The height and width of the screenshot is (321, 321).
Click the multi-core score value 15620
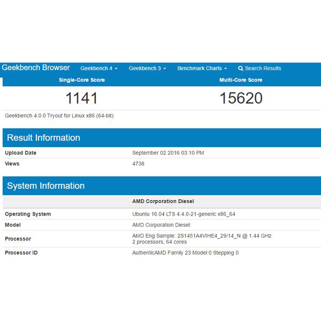click(x=241, y=98)
